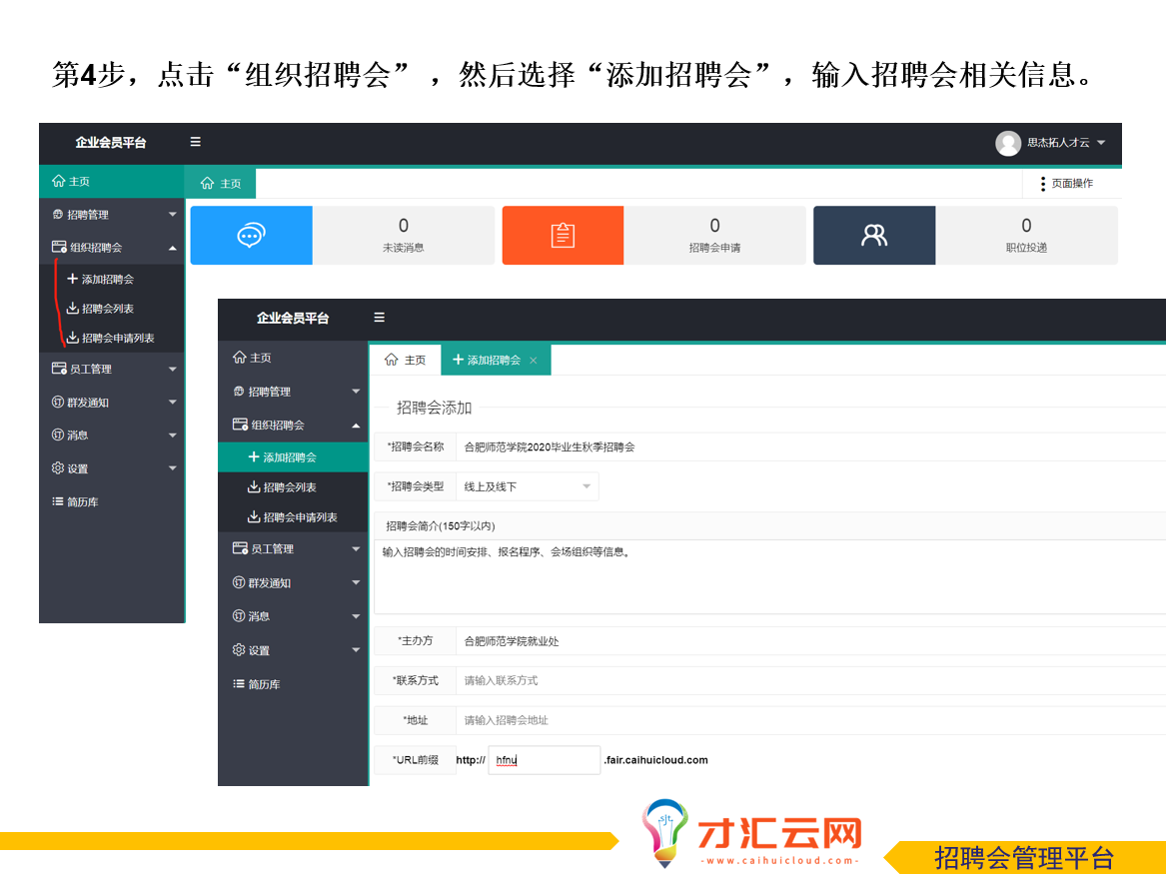Screen dimensions: 1166x875
Task: Click the hamburger icon in the lower panel header
Action: point(379,318)
